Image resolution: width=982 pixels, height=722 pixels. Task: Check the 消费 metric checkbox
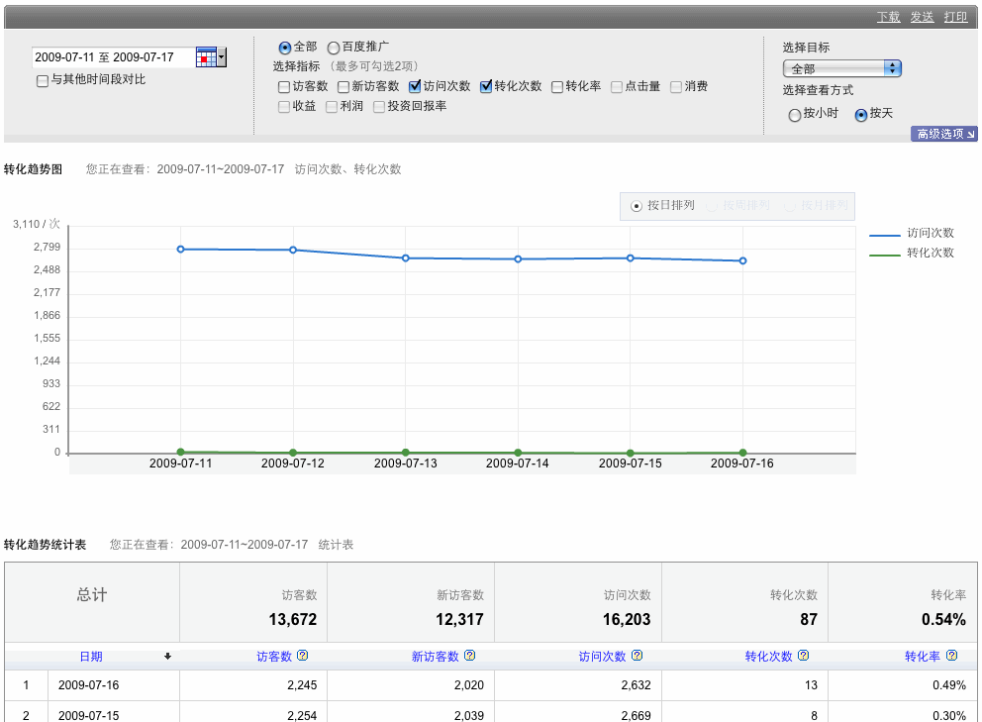[x=676, y=86]
